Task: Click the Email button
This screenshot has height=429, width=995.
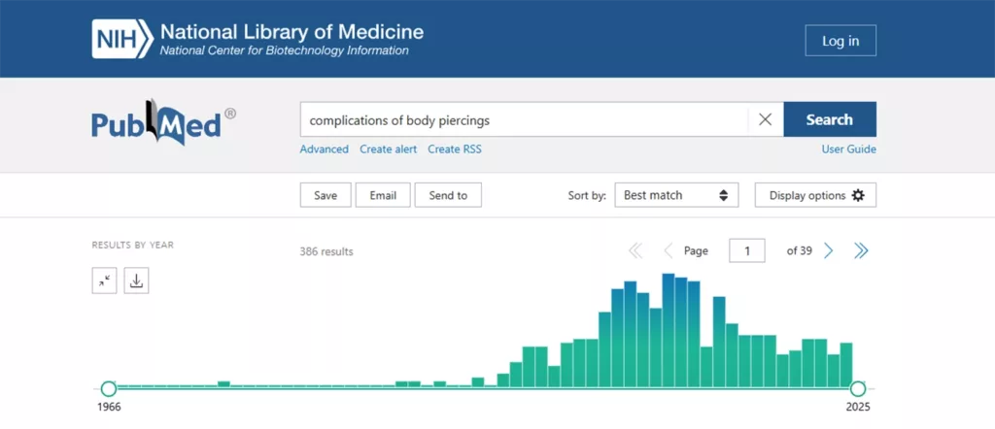Action: pos(383,195)
